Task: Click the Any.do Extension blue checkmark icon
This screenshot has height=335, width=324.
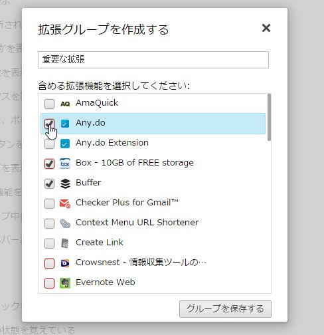Action: (65, 144)
